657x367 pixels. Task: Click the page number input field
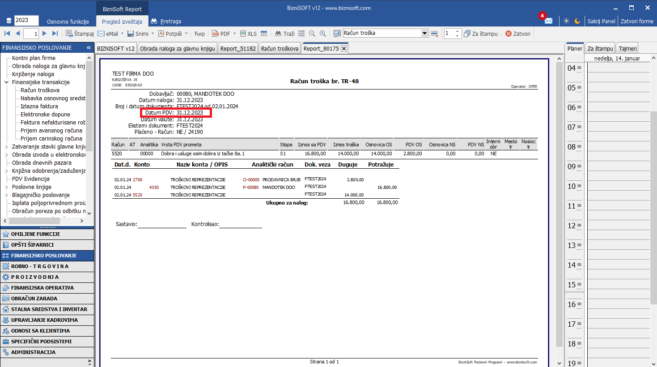click(31, 34)
